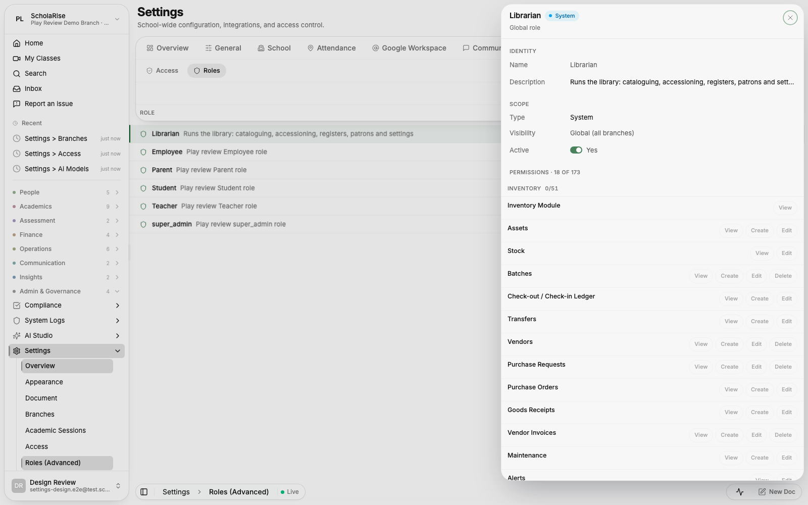Click the Settings gear icon in sidebar
Screen dimensions: 808x505
click(x=17, y=351)
